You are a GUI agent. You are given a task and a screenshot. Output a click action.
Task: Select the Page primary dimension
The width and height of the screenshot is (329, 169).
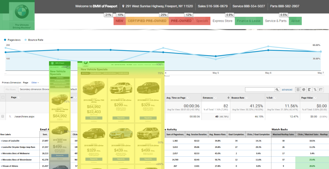pyautogui.click(x=26, y=83)
